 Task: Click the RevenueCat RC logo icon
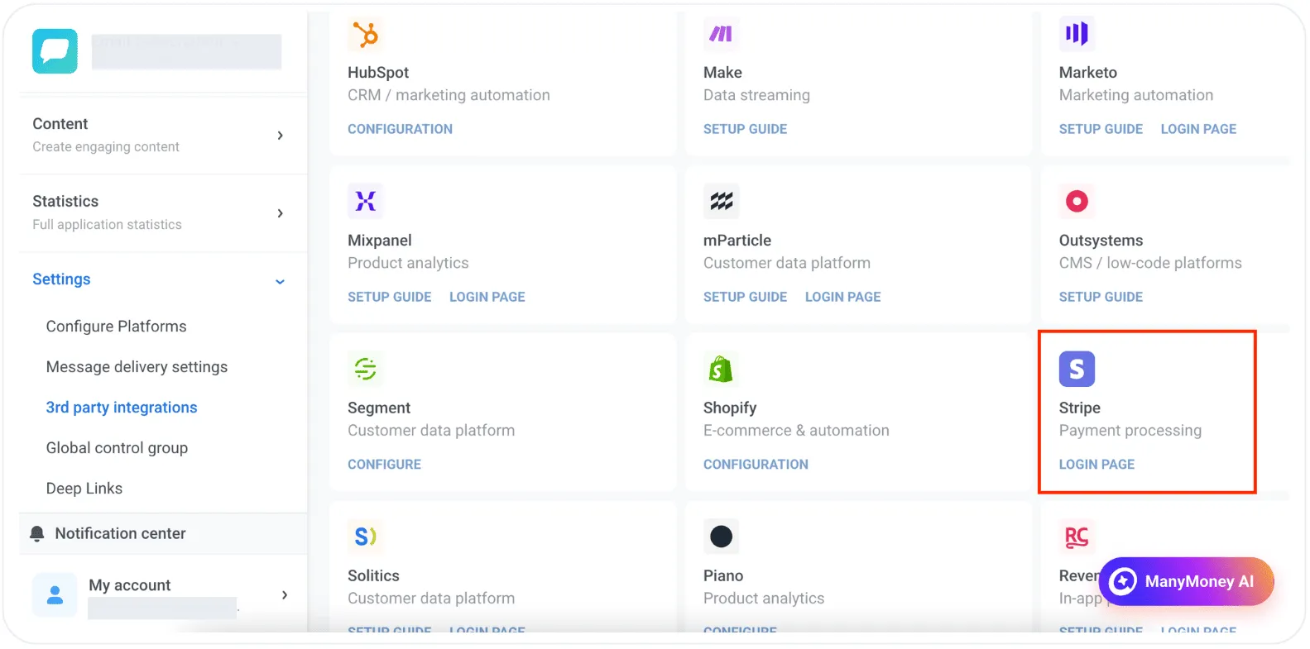tap(1077, 537)
